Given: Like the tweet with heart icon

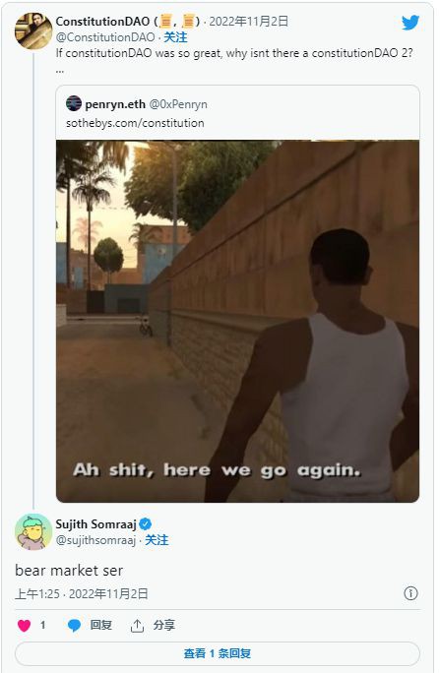Looking at the screenshot, I should 24,625.
